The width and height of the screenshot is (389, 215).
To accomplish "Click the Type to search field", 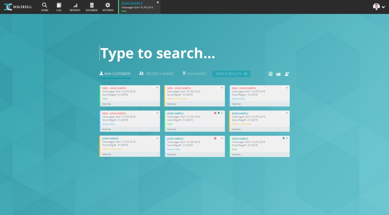I will 157,53.
